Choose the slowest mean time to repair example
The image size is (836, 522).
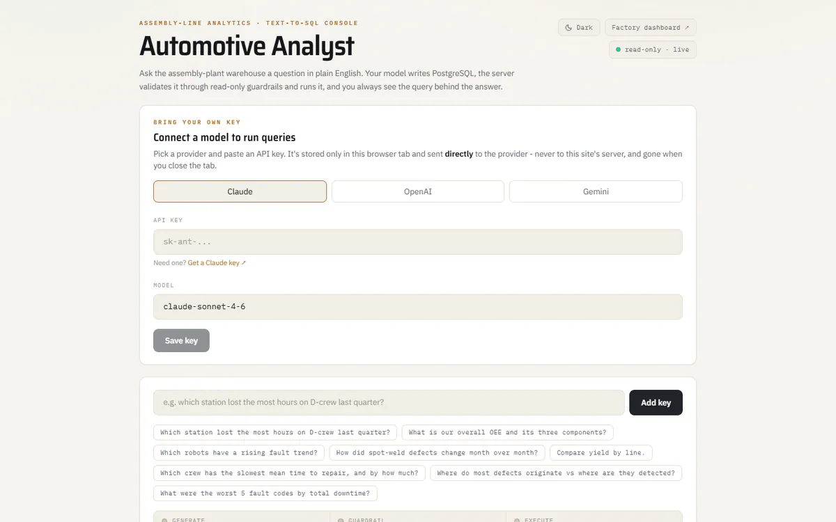click(x=289, y=473)
